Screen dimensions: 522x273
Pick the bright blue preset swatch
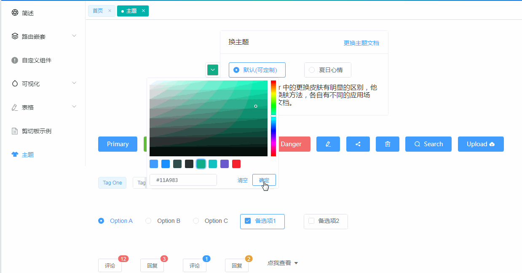(166, 164)
